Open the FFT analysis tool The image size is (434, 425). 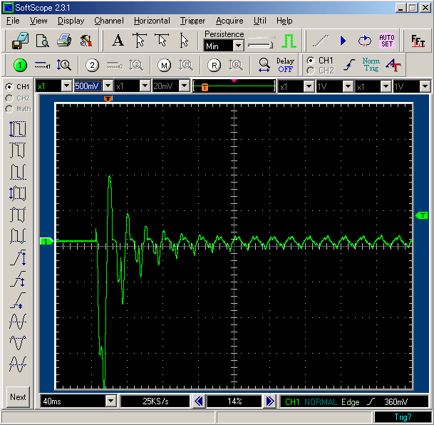(x=418, y=41)
